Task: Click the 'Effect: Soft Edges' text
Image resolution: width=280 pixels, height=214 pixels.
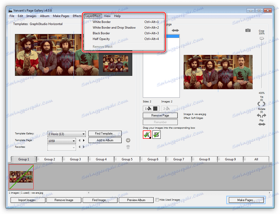Action: pyautogui.click(x=193, y=118)
